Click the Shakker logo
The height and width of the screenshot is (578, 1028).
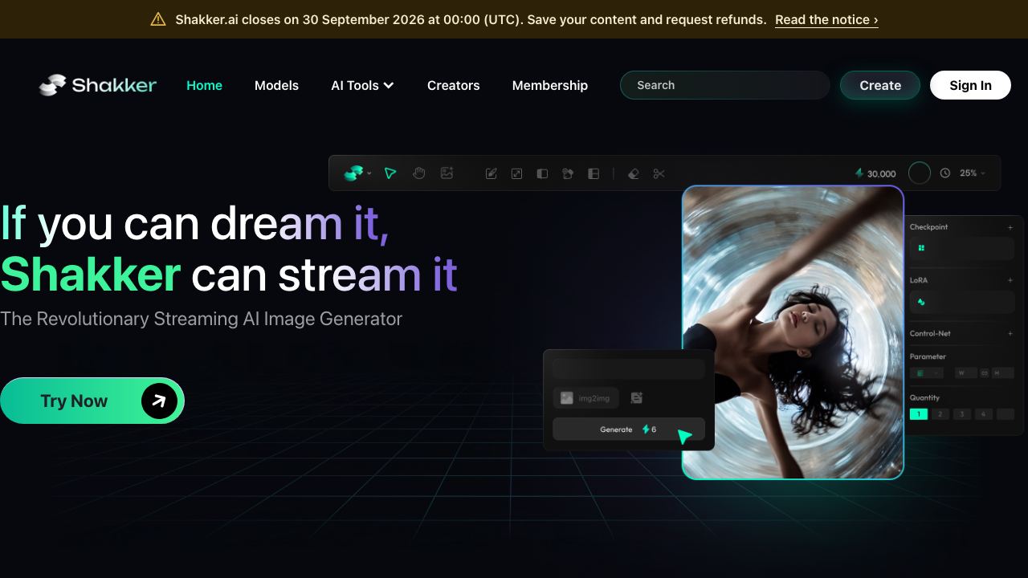[97, 85]
